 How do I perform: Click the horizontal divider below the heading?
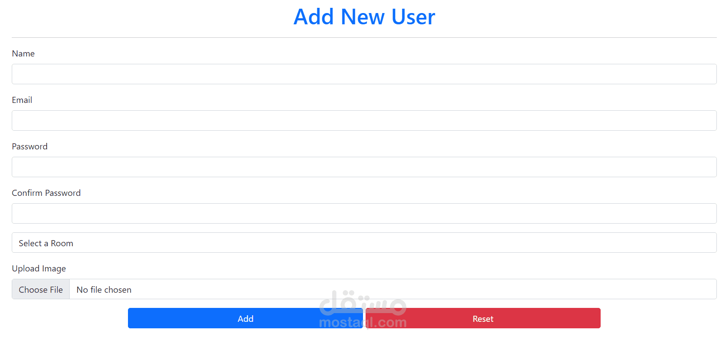coord(364,38)
